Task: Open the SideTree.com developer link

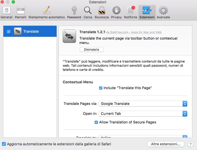Action: point(134,32)
